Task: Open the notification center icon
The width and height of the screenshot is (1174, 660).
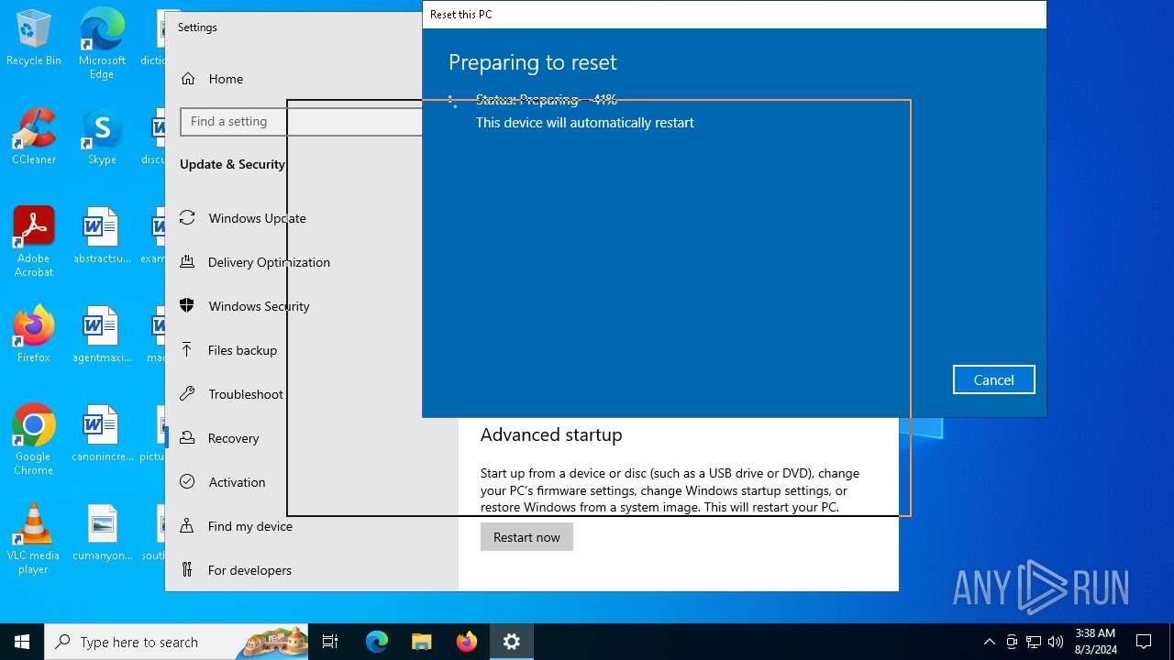Action: pyautogui.click(x=1144, y=642)
